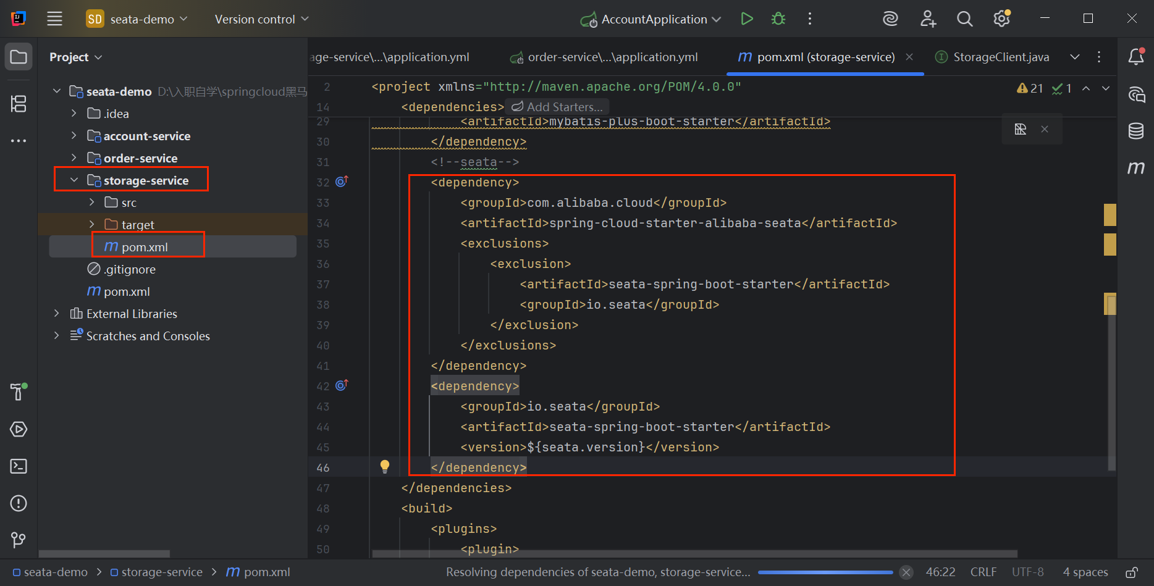The width and height of the screenshot is (1154, 586).
Task: Show hidden editor tabs chevron
Action: click(x=1075, y=57)
